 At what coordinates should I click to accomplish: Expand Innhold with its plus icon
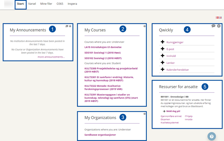(162, 55)
